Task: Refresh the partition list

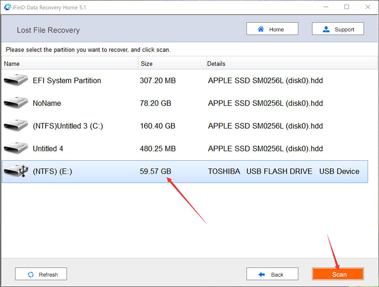Action: click(41, 274)
